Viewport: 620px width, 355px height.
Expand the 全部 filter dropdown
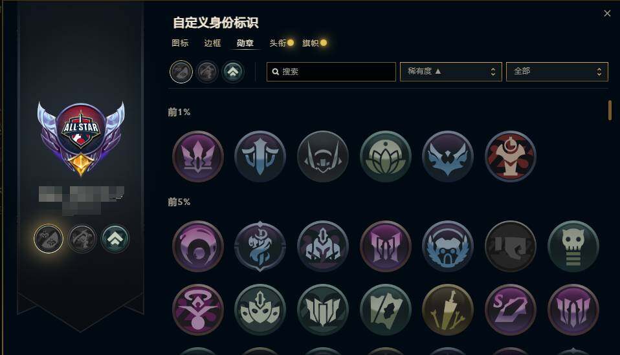[x=557, y=72]
